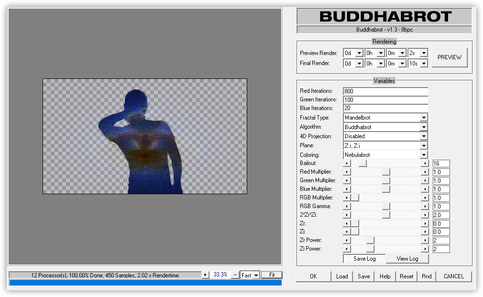This screenshot has width=483, height=297.
Task: Click 2*Zr*Zi slider right arrow
Action: [x=425, y=215]
